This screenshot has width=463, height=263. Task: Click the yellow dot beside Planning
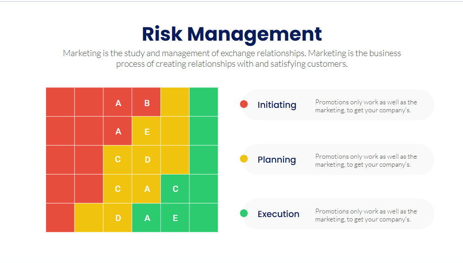click(244, 159)
